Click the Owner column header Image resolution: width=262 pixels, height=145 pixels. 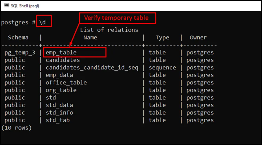pyautogui.click(x=198, y=37)
